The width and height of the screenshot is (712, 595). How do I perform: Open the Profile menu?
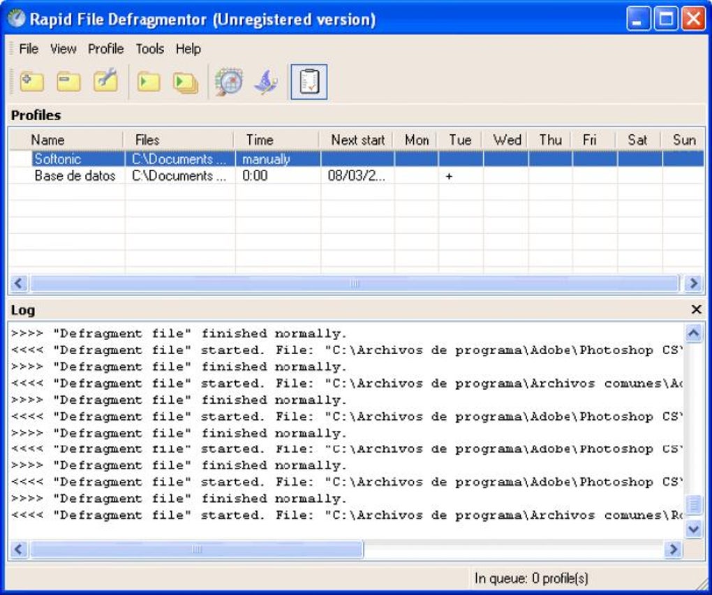tap(105, 49)
